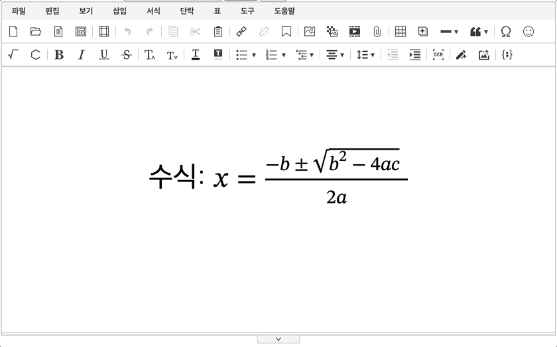Open the emoji picker smiley icon
This screenshot has width=557, height=347.
tap(528, 31)
